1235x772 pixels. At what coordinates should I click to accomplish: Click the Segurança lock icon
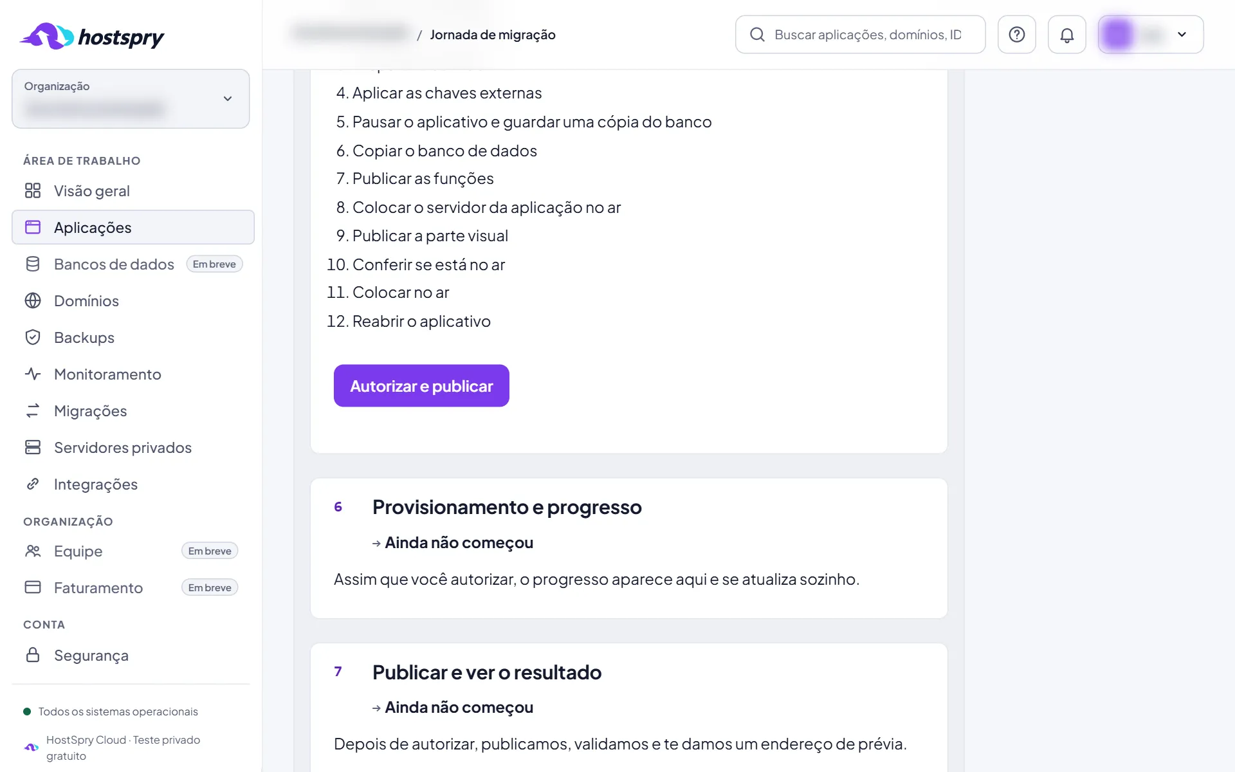pos(33,655)
